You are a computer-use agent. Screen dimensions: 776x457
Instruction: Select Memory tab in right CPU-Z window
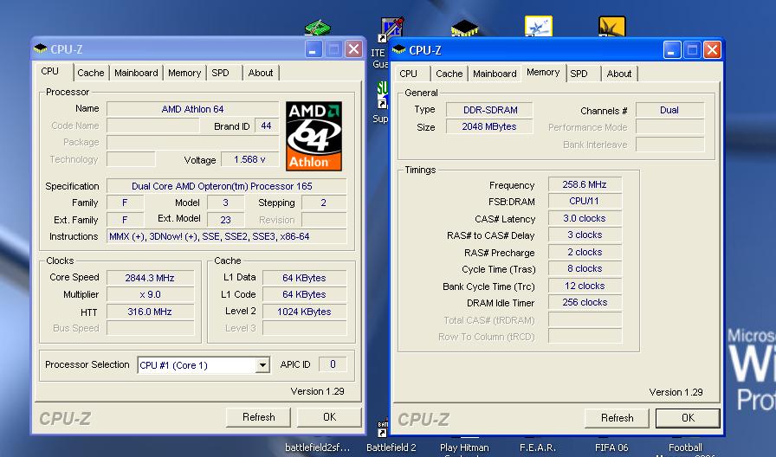click(543, 72)
